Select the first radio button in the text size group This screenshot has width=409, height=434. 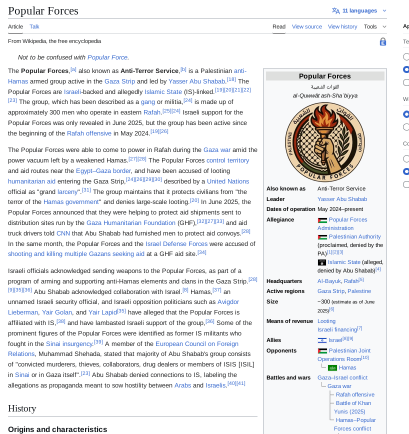[x=406, y=57]
